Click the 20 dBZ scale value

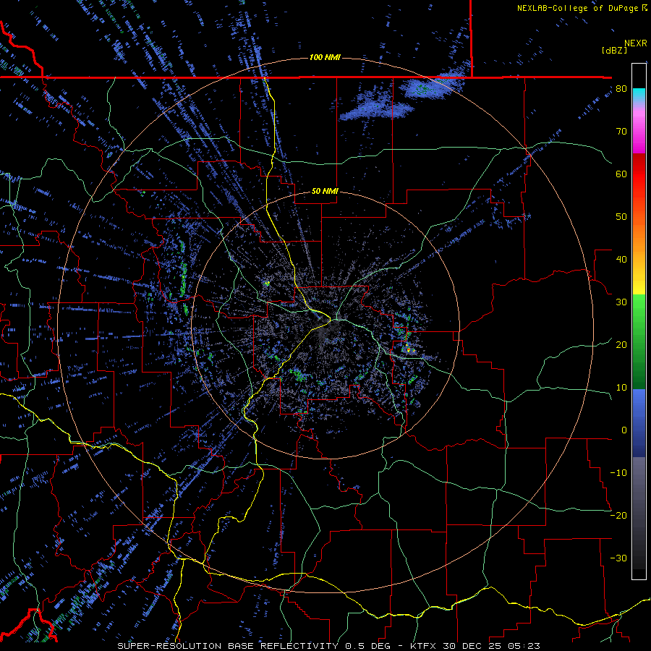coord(621,345)
